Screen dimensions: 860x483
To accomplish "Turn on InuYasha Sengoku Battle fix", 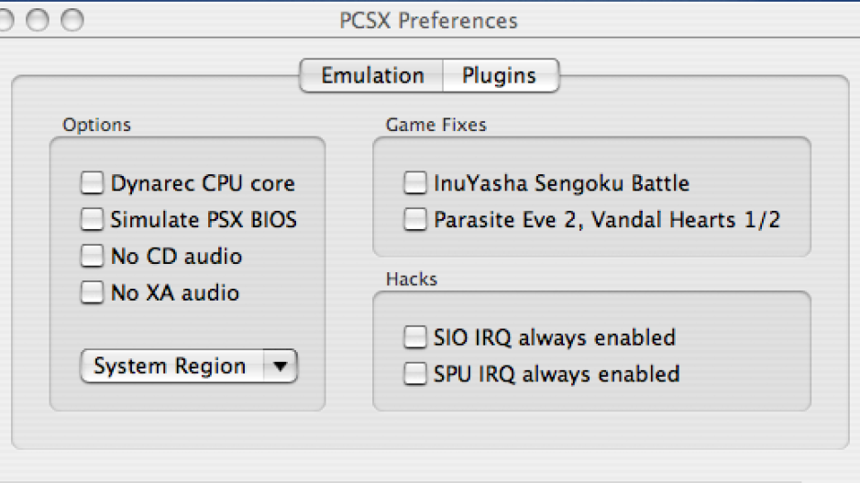I will 415,183.
